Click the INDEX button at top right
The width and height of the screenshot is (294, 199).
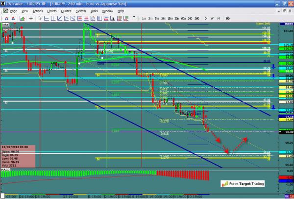(x=283, y=24)
